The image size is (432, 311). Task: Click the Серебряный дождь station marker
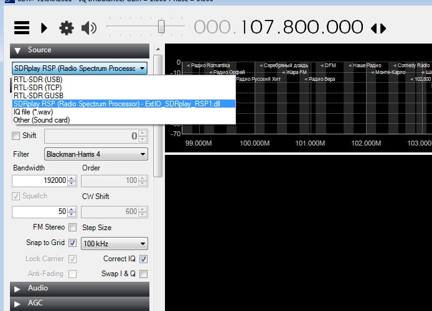[x=284, y=65]
